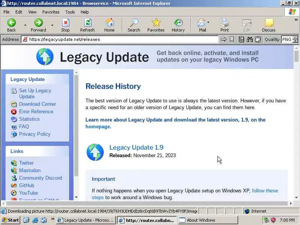Expand the toolbar overflow chevron

click(x=296, y=19)
